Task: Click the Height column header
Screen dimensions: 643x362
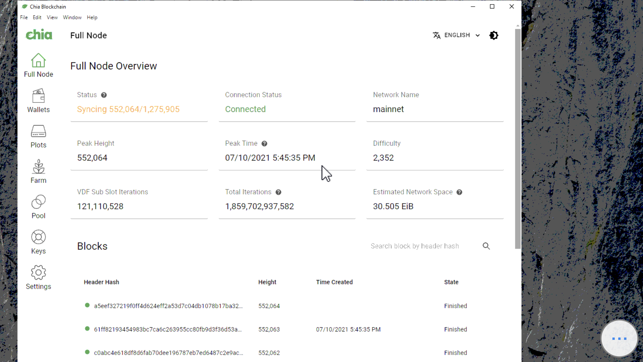Action: click(x=267, y=282)
